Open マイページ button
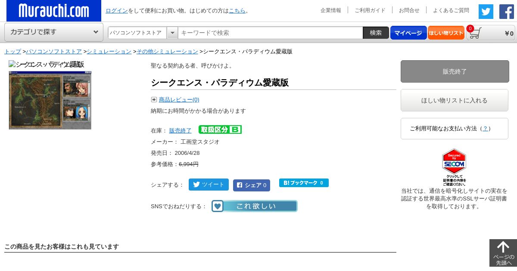The width and height of the screenshot is (517, 271). click(x=408, y=33)
